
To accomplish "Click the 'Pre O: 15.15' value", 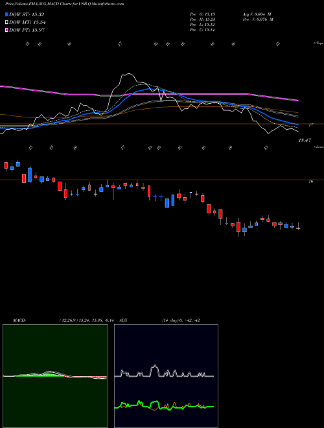I will click(x=202, y=14).
